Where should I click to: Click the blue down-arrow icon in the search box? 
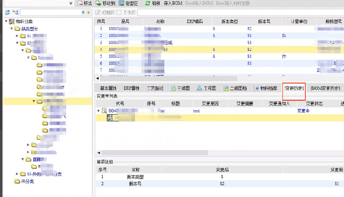coord(83,13)
